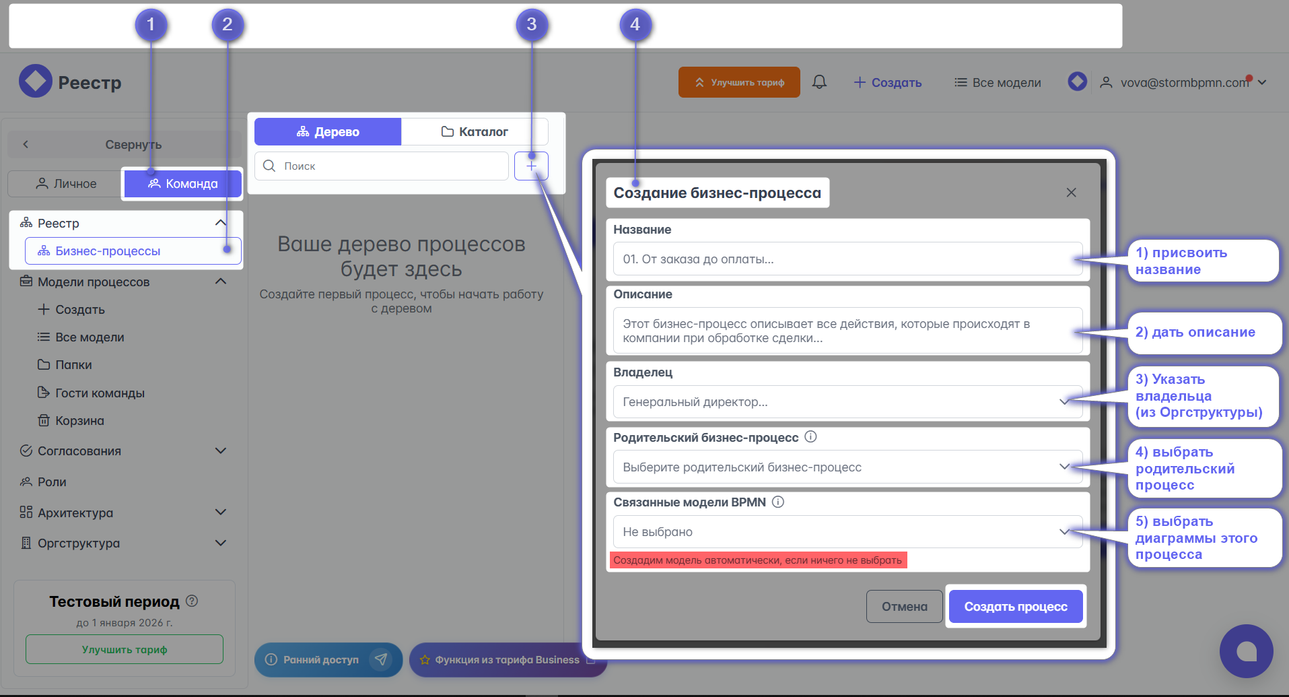Open the chat support bubble
The height and width of the screenshot is (697, 1289).
click(1246, 651)
